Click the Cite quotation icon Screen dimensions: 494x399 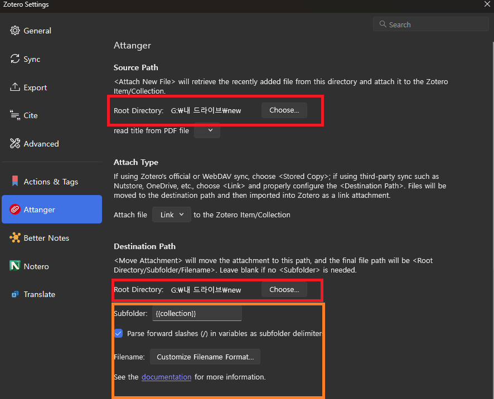coord(15,115)
